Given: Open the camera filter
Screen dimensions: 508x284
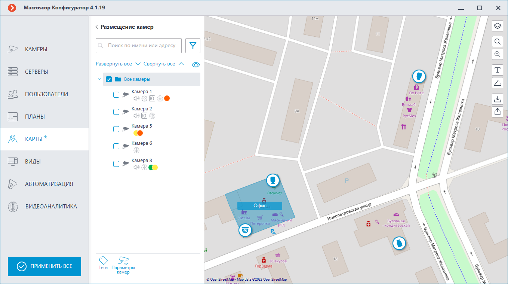Looking at the screenshot, I should tap(193, 46).
